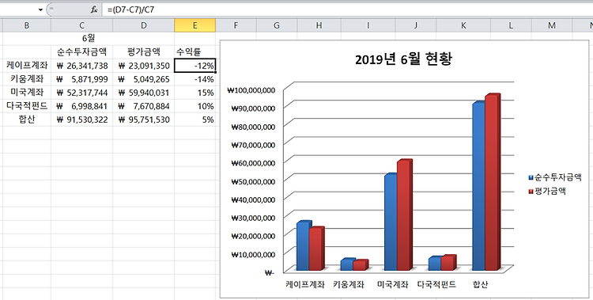Select the 다국적펀드 row label cell
The width and height of the screenshot is (593, 300).
(27, 106)
